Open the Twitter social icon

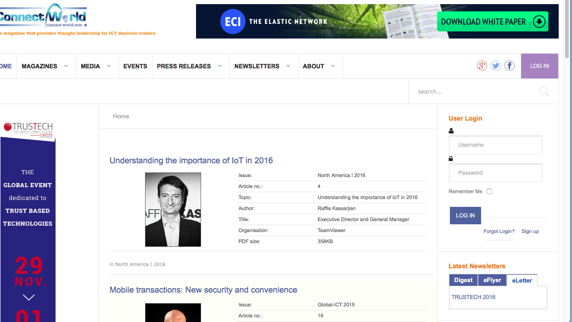point(495,66)
